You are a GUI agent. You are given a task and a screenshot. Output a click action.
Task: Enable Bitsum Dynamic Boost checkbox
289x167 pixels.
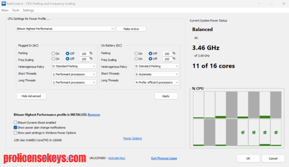pos(16,122)
